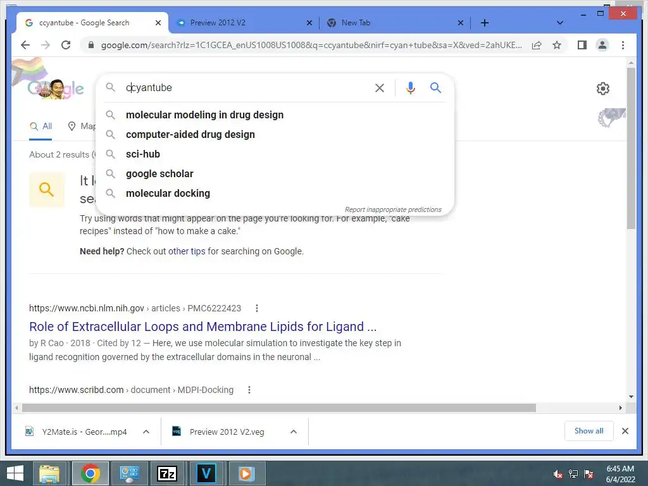Open options for the ncbi.nlm.nih.gov result
The image size is (648, 486).
[257, 308]
